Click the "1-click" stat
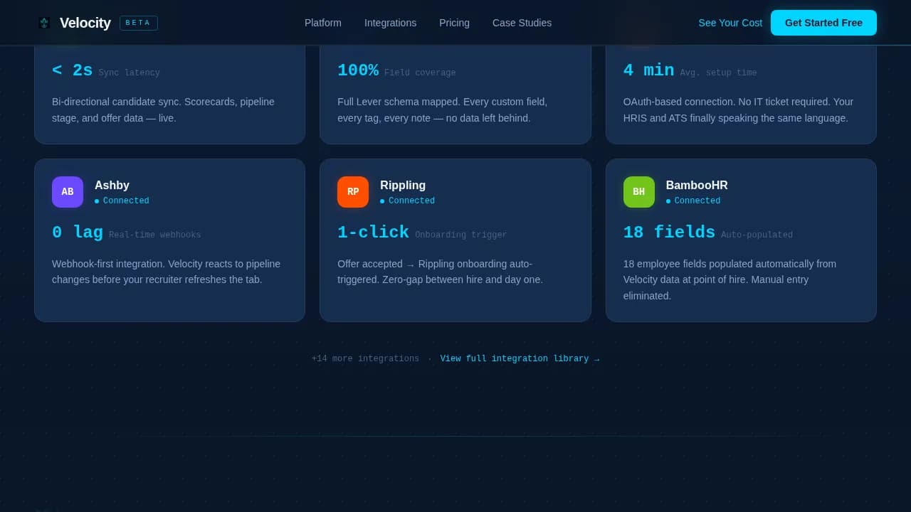Image resolution: width=911 pixels, height=512 pixels. pyautogui.click(x=373, y=233)
